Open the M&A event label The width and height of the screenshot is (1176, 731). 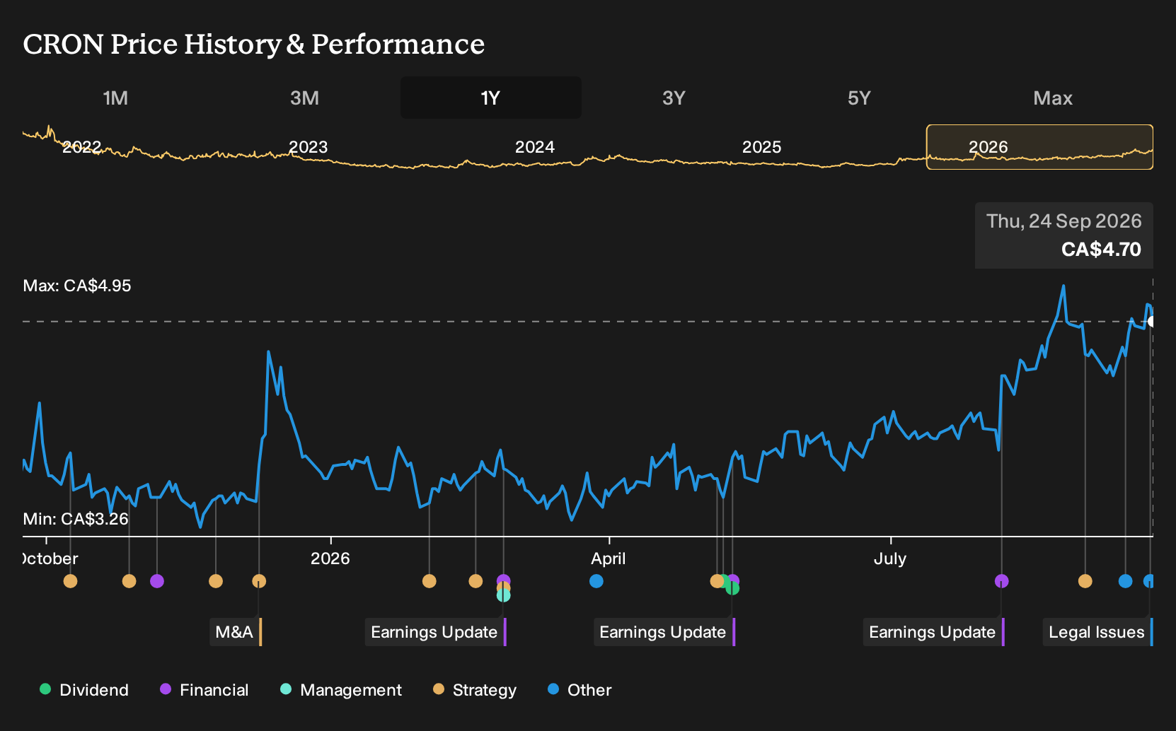pos(236,632)
